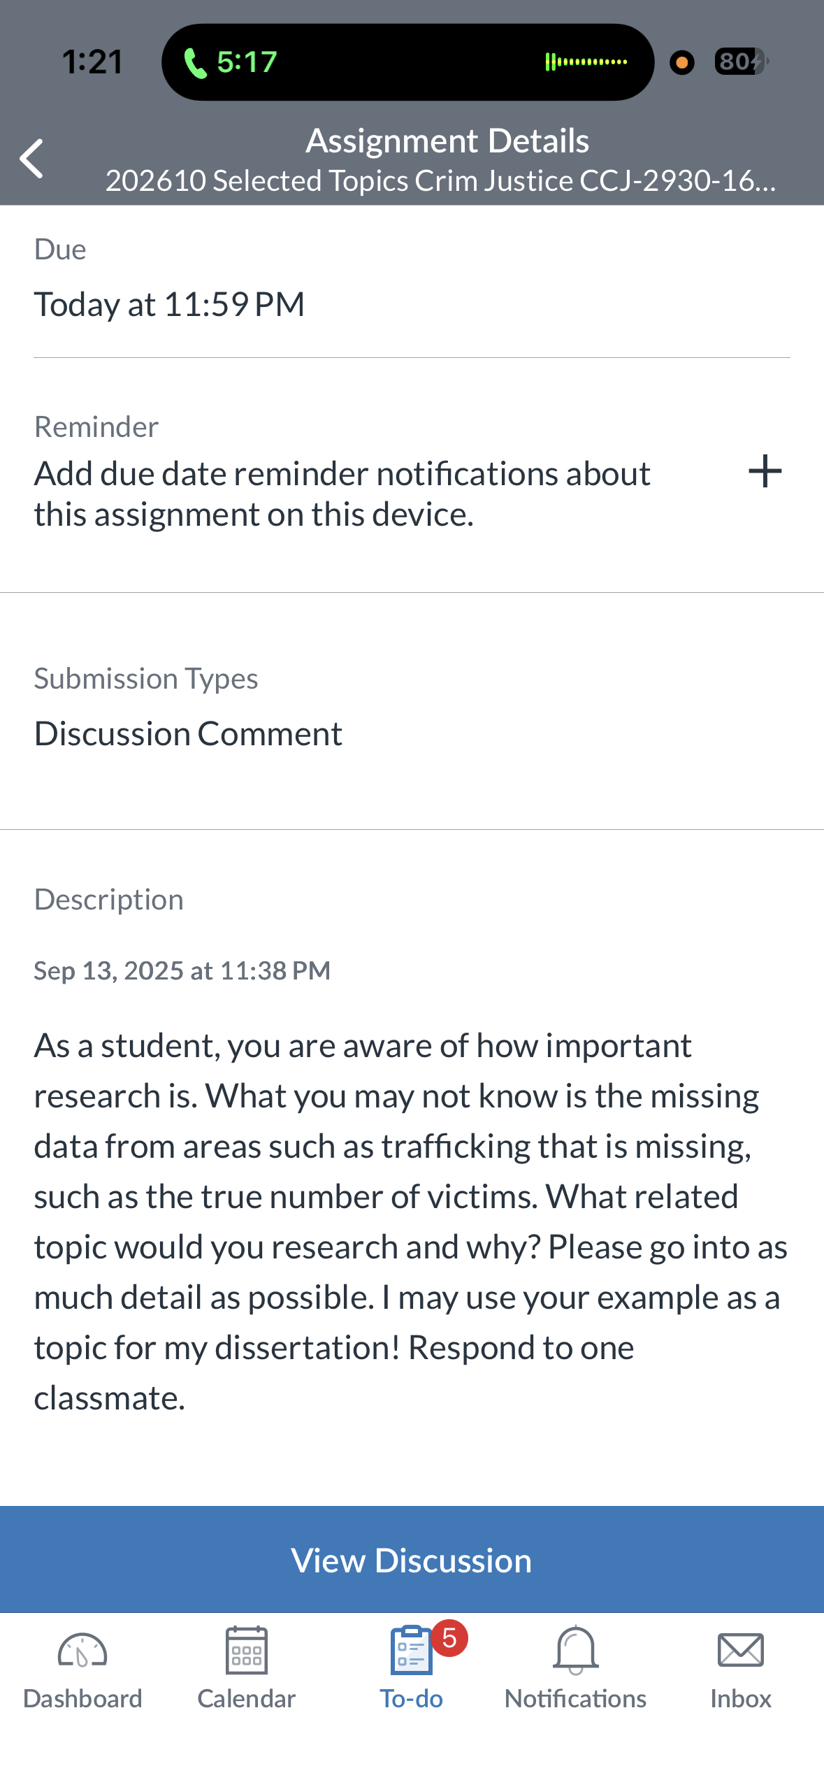The width and height of the screenshot is (824, 1787).
Task: Tap the orange microphone in-use dot
Action: point(681,62)
